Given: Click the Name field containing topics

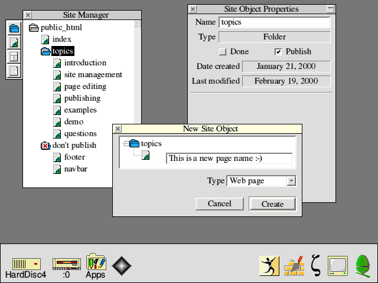Looking at the screenshot, I should 274,22.
